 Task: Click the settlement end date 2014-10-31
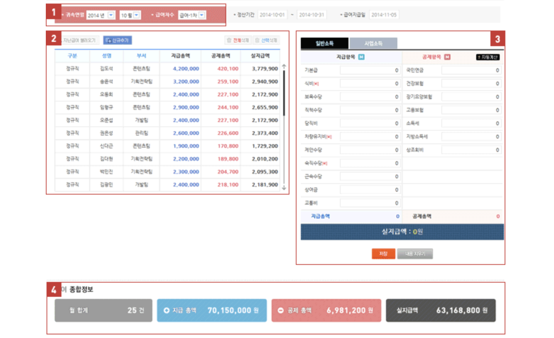point(311,15)
